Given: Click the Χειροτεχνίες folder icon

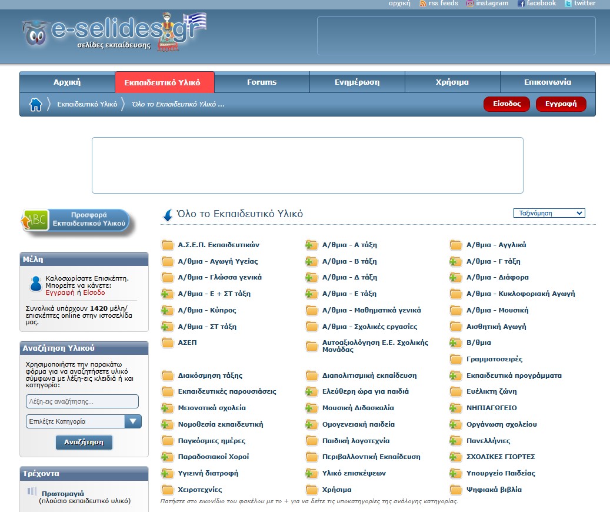Looking at the screenshot, I should (167, 490).
